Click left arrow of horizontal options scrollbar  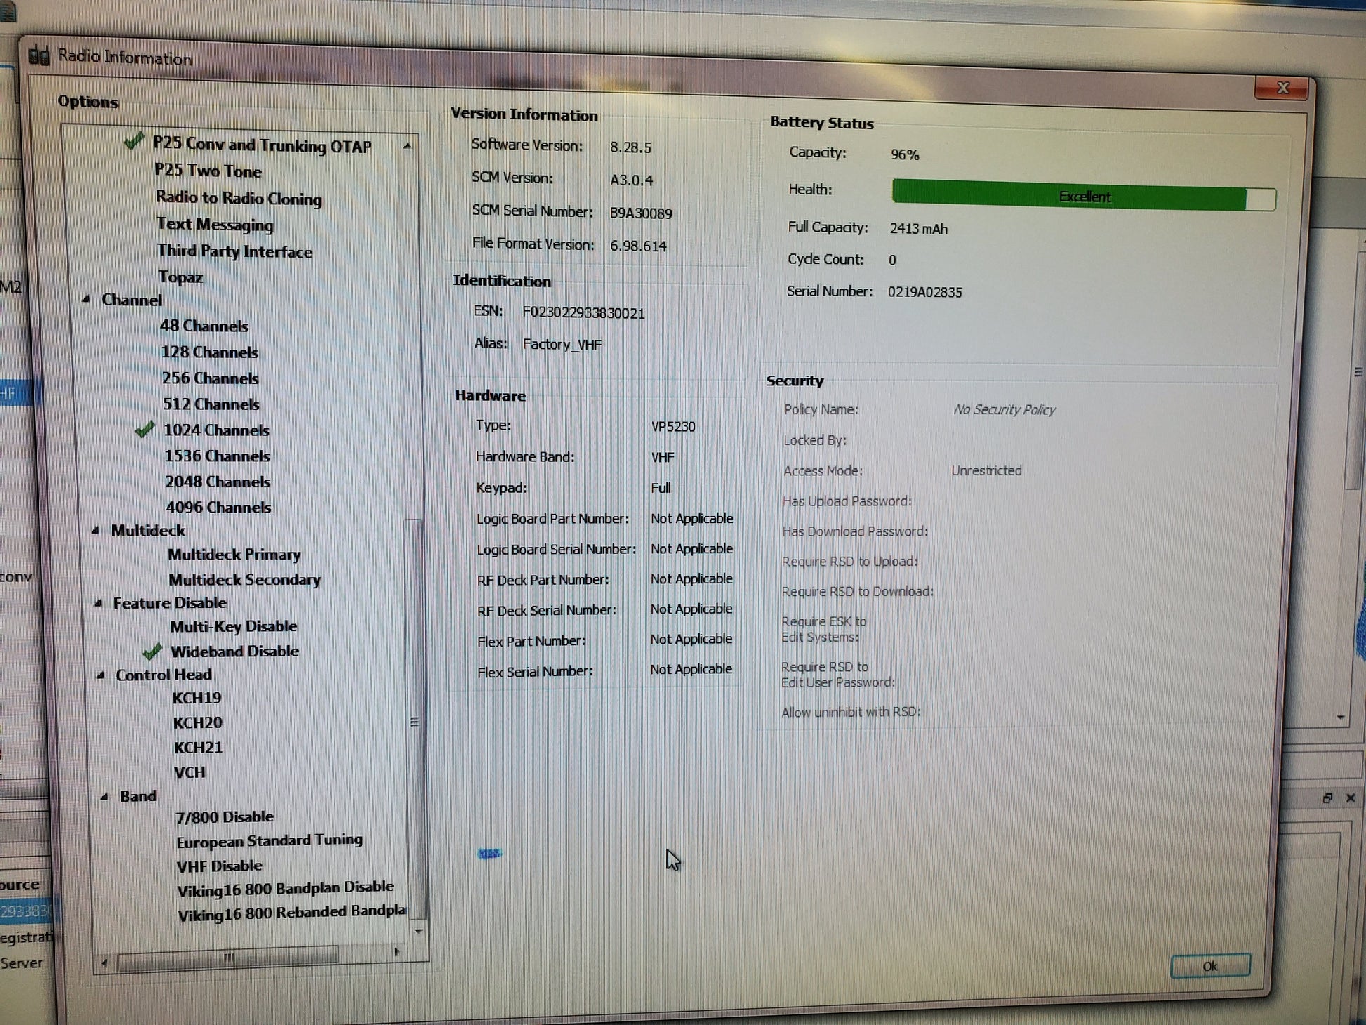(x=105, y=963)
